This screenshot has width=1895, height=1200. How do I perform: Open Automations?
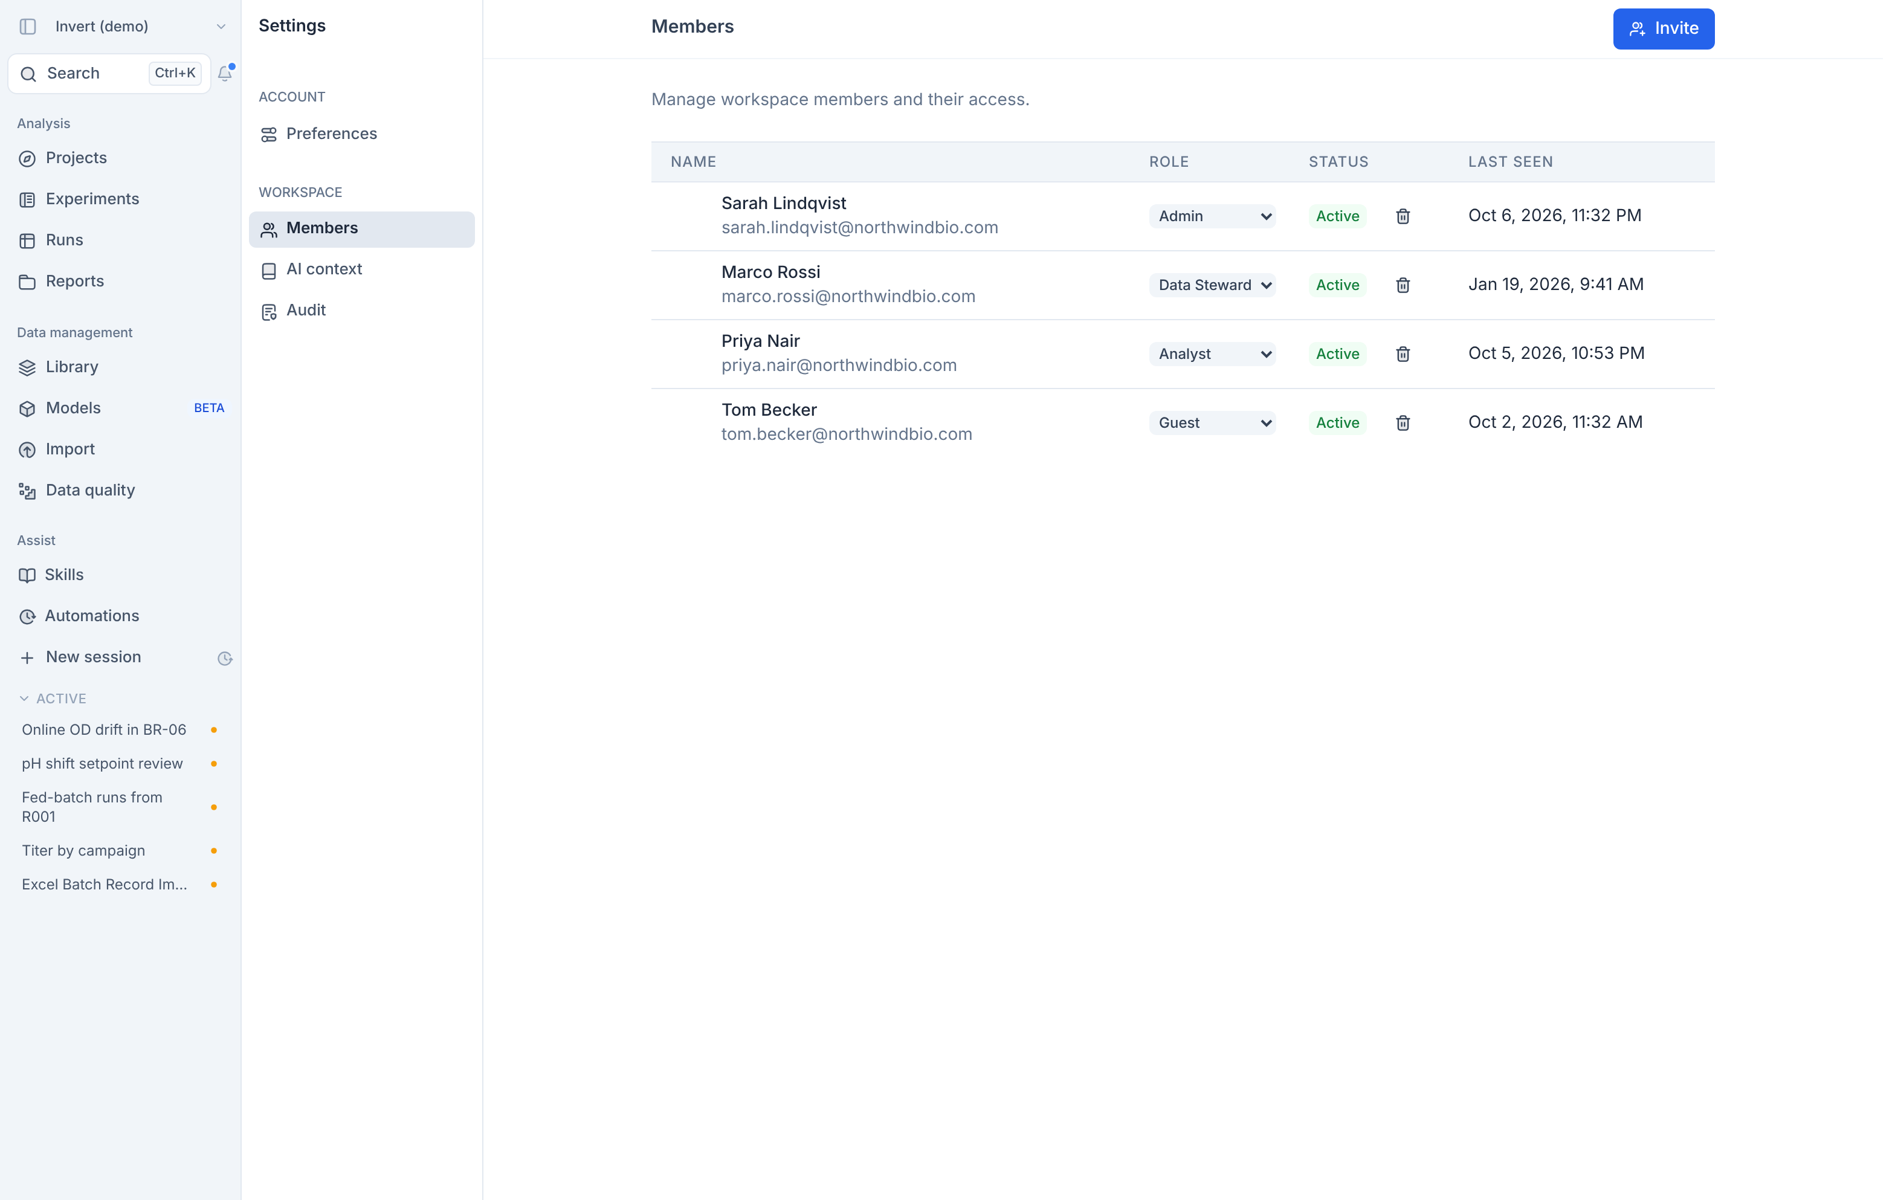point(121,615)
